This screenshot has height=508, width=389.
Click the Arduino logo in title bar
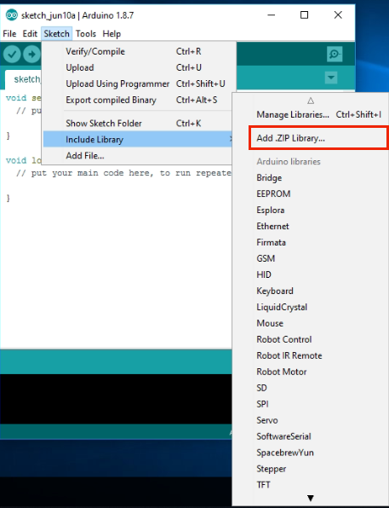click(x=11, y=14)
